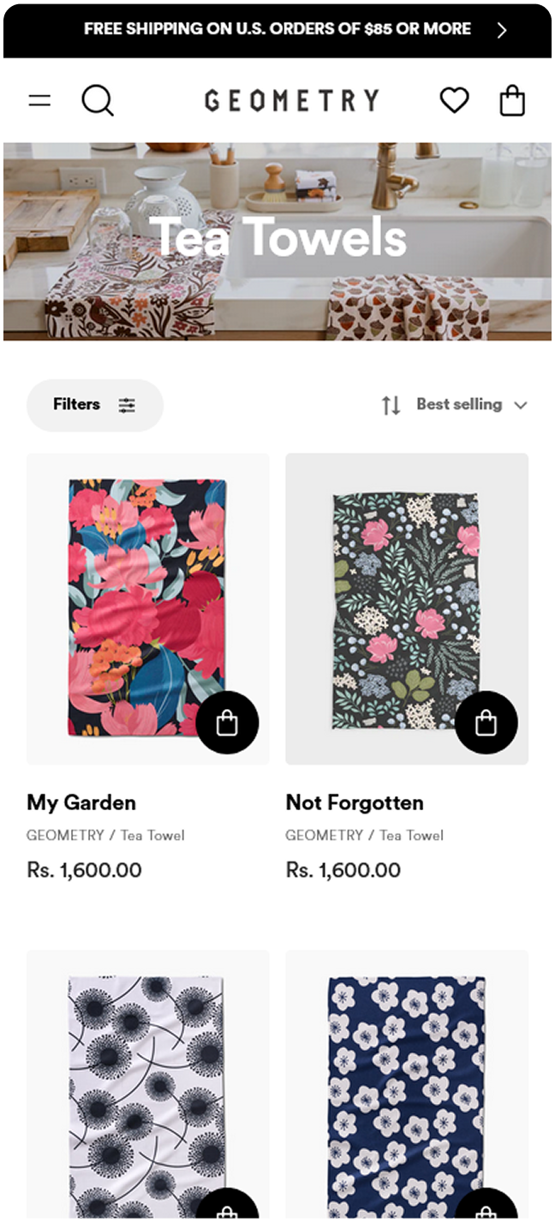This screenshot has width=555, height=1222.
Task: Add My Garden towel to bag
Action: [227, 723]
